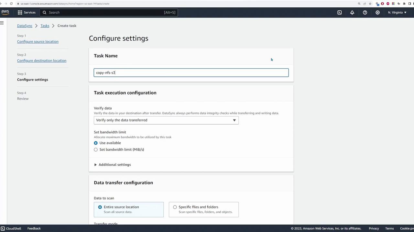Choose Entire source location to scan
This screenshot has height=232, width=414.
pyautogui.click(x=129, y=209)
